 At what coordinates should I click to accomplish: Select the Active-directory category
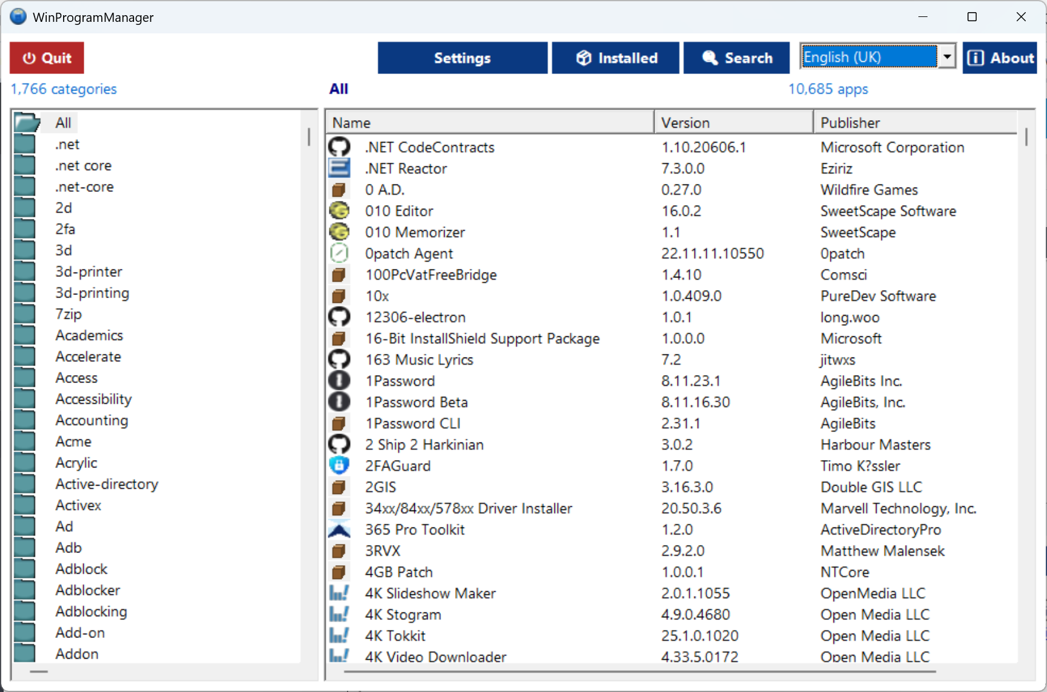pos(107,484)
